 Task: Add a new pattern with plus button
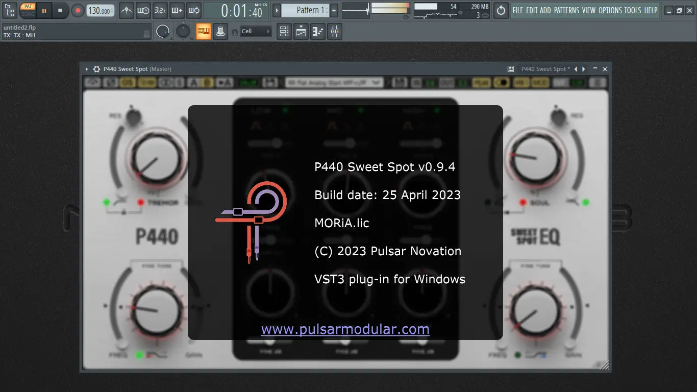334,10
